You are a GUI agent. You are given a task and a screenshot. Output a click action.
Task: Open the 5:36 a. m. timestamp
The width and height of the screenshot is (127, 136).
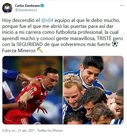click(x=9, y=131)
